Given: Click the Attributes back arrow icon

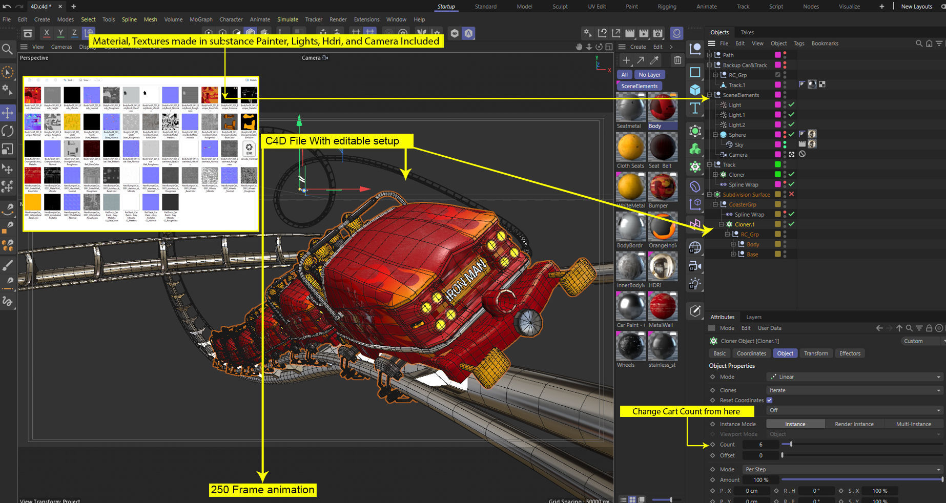Looking at the screenshot, I should point(879,328).
